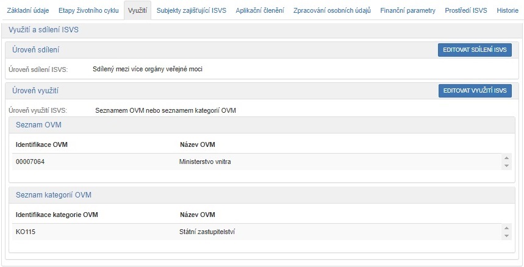View the Historie tab

click(508, 11)
